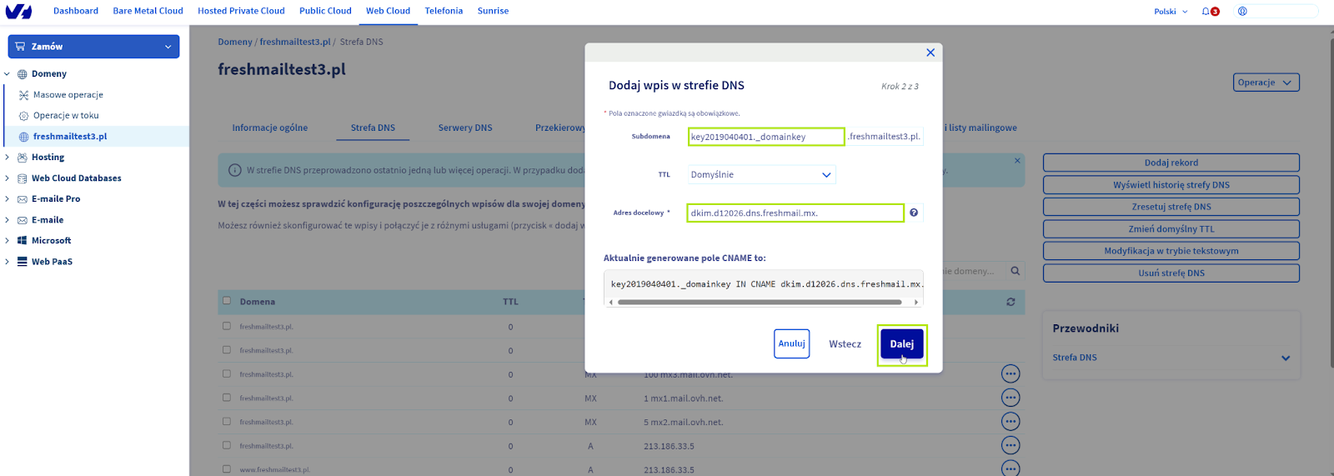
Task: Open the actions menu for the freshmailtest3.pl A record row
Action: click(x=1011, y=446)
